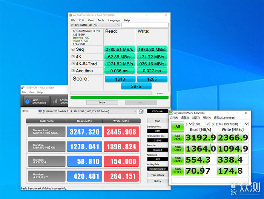The height and width of the screenshot is (199, 264).
Task: Open the TxBENCH Drive dropdown
Action: click(87, 111)
